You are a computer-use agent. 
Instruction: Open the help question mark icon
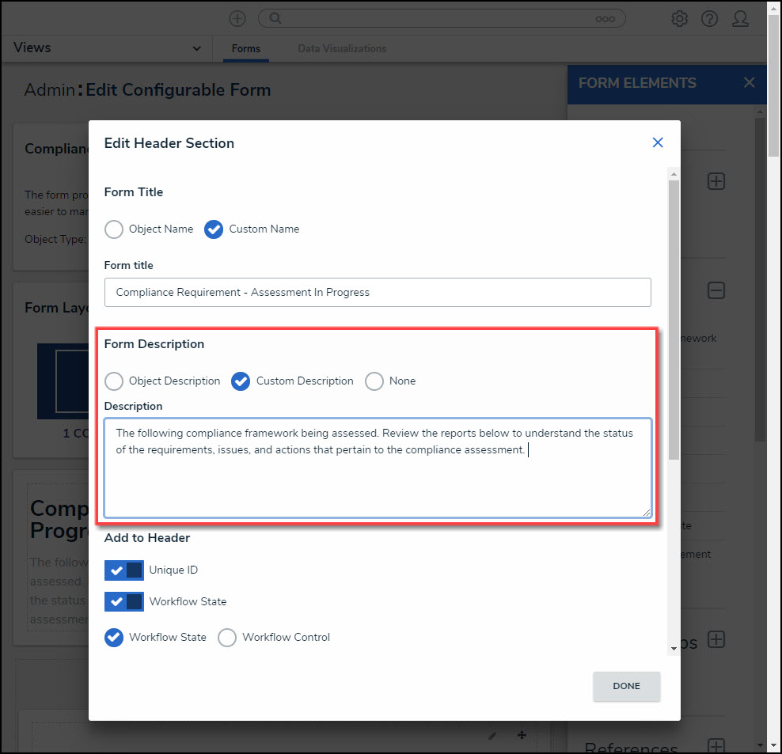click(709, 19)
